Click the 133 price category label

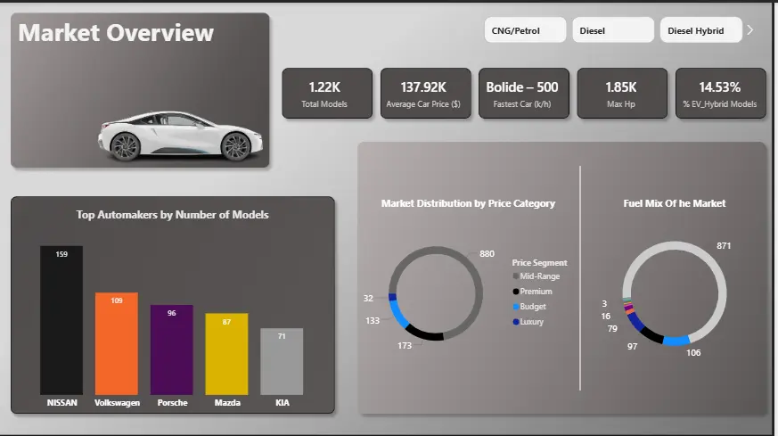(x=373, y=321)
